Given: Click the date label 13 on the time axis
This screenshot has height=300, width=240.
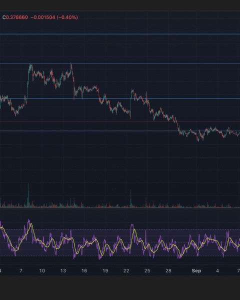Looking at the screenshot, I should tap(63, 270).
